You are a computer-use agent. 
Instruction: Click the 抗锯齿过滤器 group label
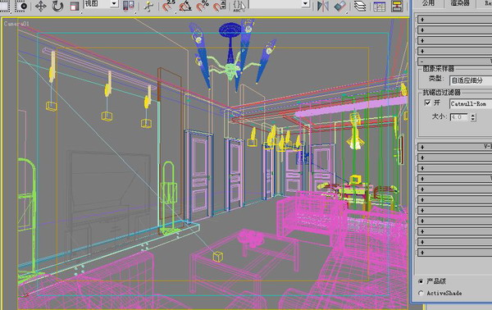pos(441,92)
